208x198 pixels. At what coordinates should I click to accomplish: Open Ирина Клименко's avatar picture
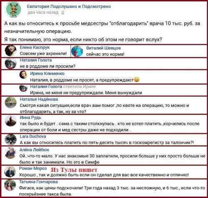pyautogui.click(x=23, y=75)
